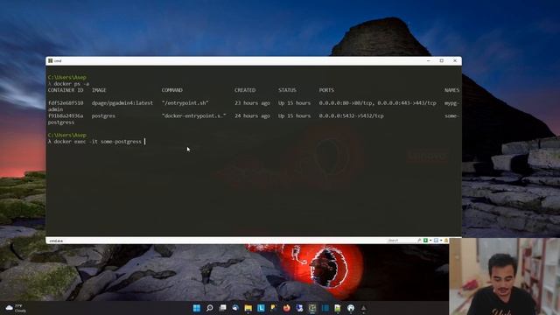This screenshot has width=560, height=315.
Task: Open the blue L app on taskbar
Action: pos(261,308)
